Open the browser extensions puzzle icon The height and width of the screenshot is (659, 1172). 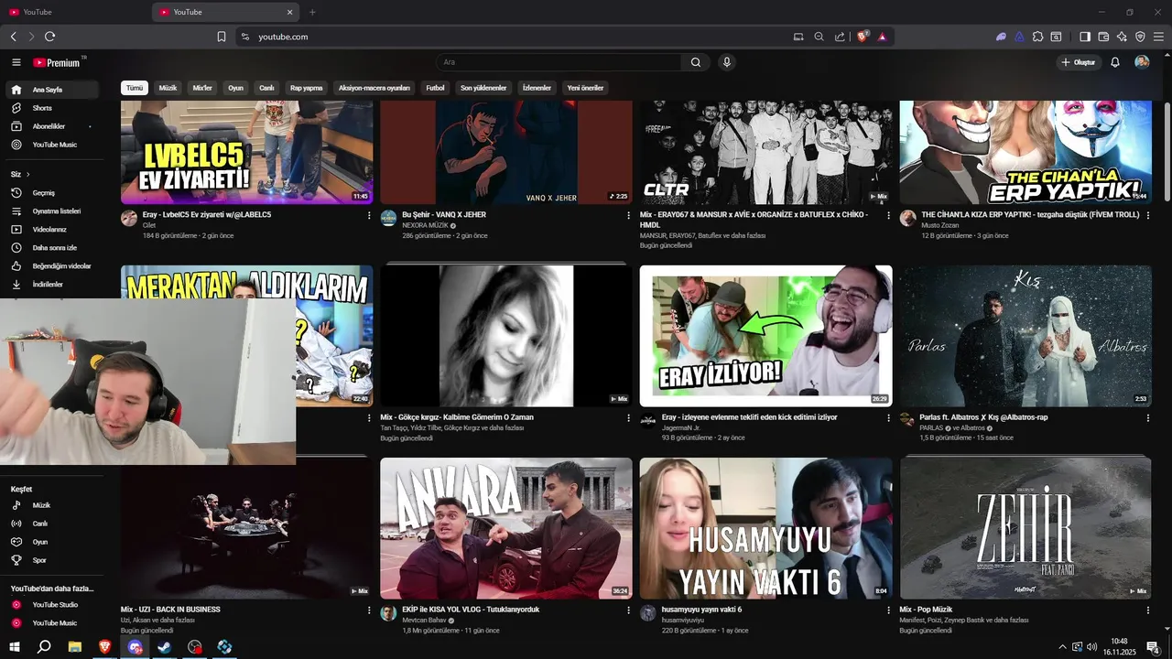1037,37
